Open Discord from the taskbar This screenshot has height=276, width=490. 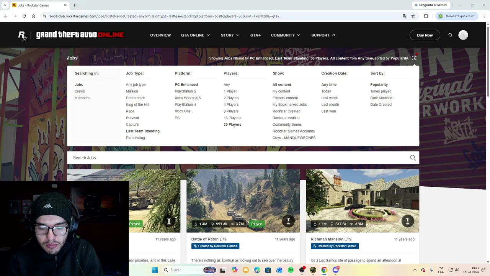(336, 270)
